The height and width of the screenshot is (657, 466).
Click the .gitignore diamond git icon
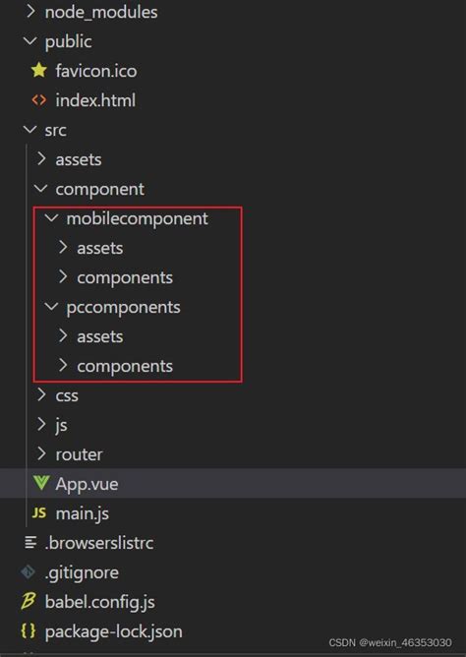pyautogui.click(x=29, y=571)
